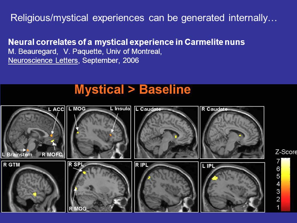Open the R Caudate brain scan panel

pyautogui.click(x=232, y=132)
